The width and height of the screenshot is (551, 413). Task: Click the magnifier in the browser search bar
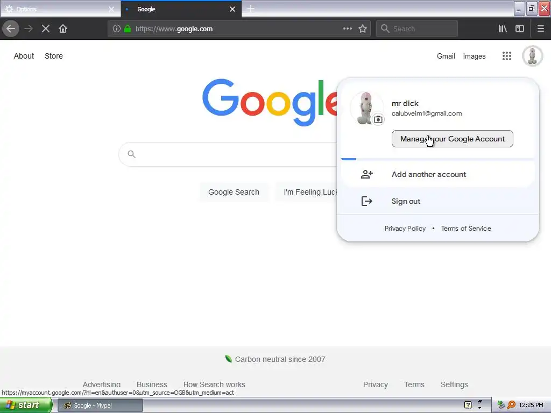coord(385,29)
